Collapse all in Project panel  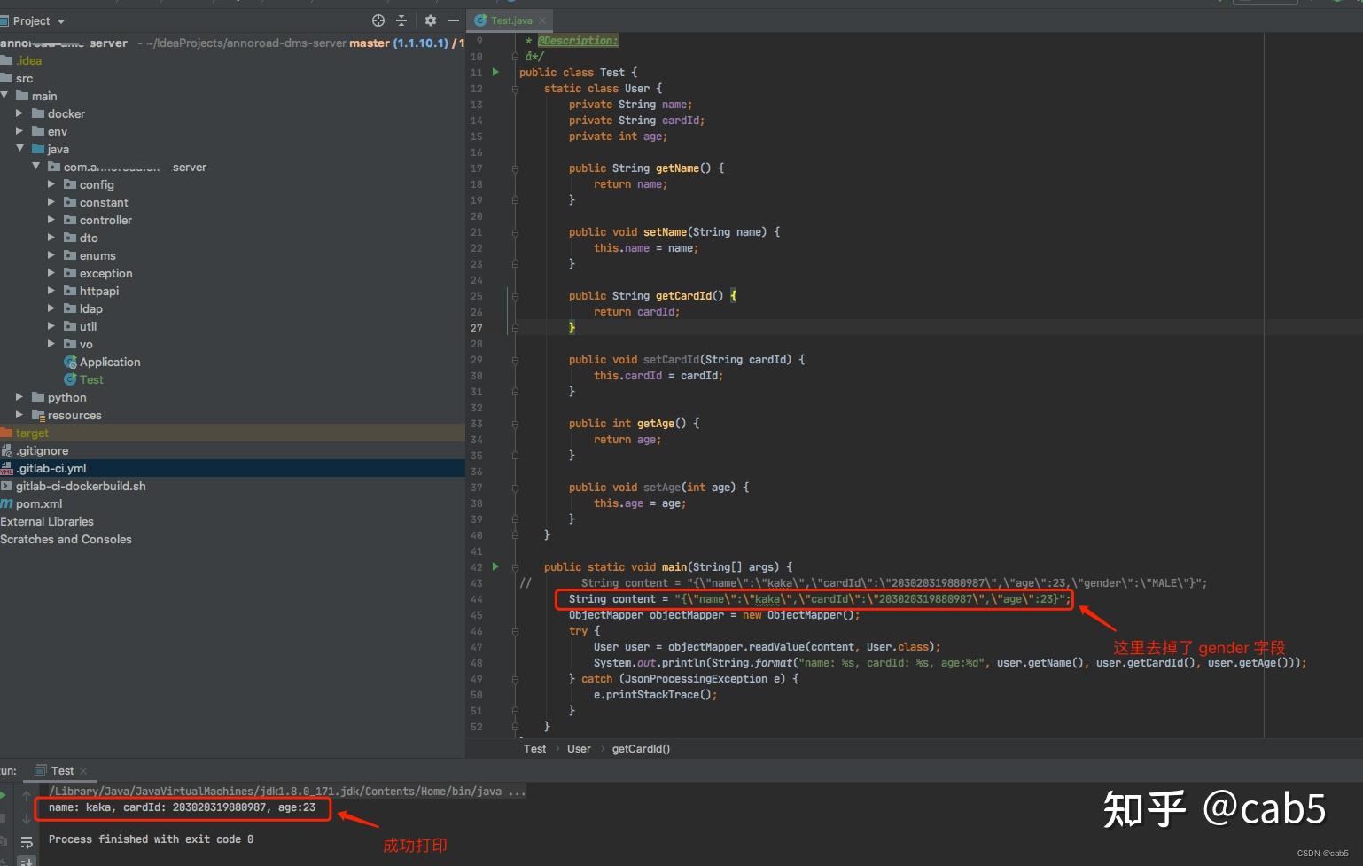pyautogui.click(x=401, y=20)
